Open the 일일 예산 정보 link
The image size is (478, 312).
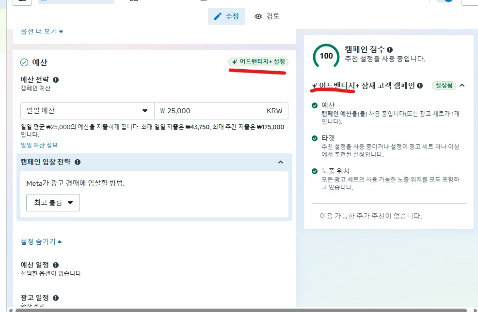tap(39, 145)
